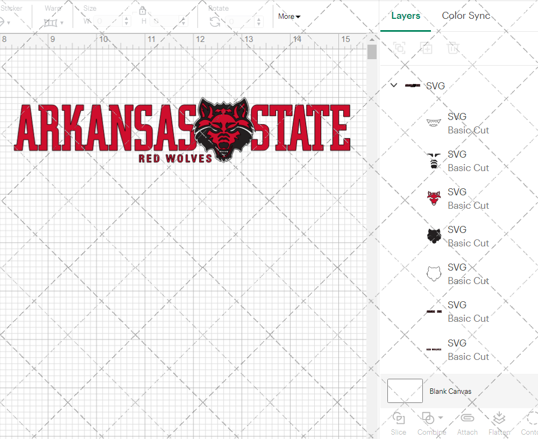
Task: Click the Group layers icon
Action: (399, 48)
